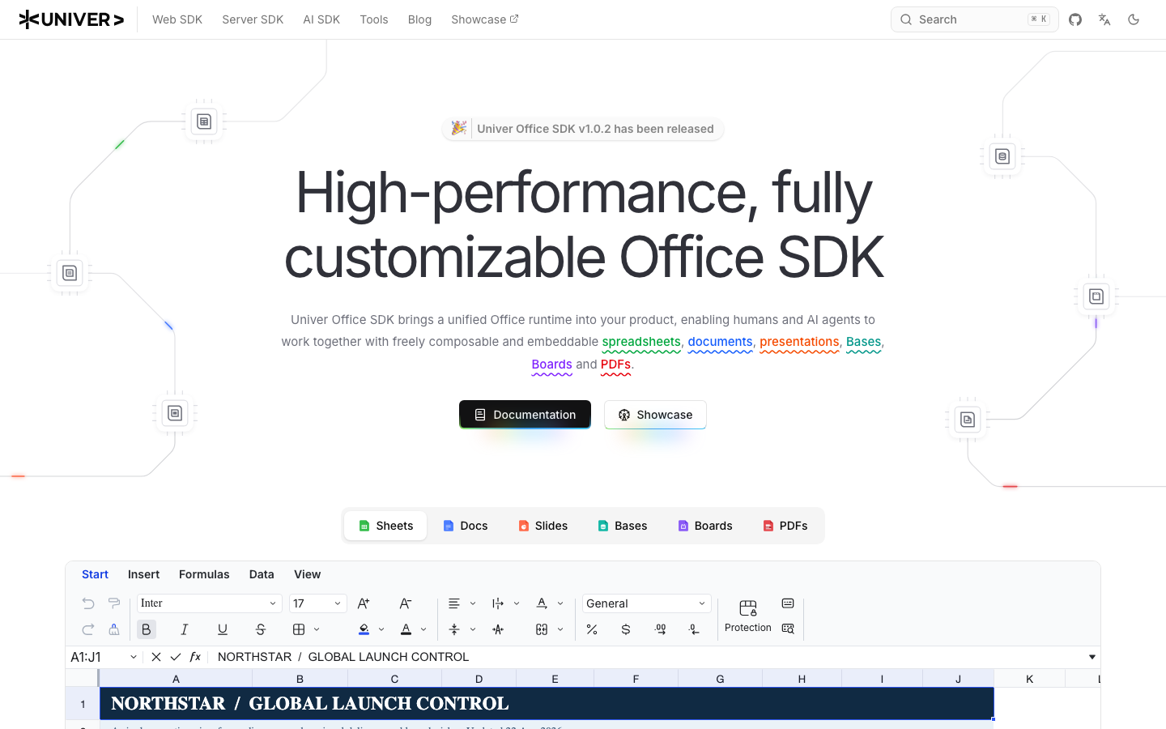Click the vertical align icon
This screenshot has width=1166, height=729.
coord(454,629)
